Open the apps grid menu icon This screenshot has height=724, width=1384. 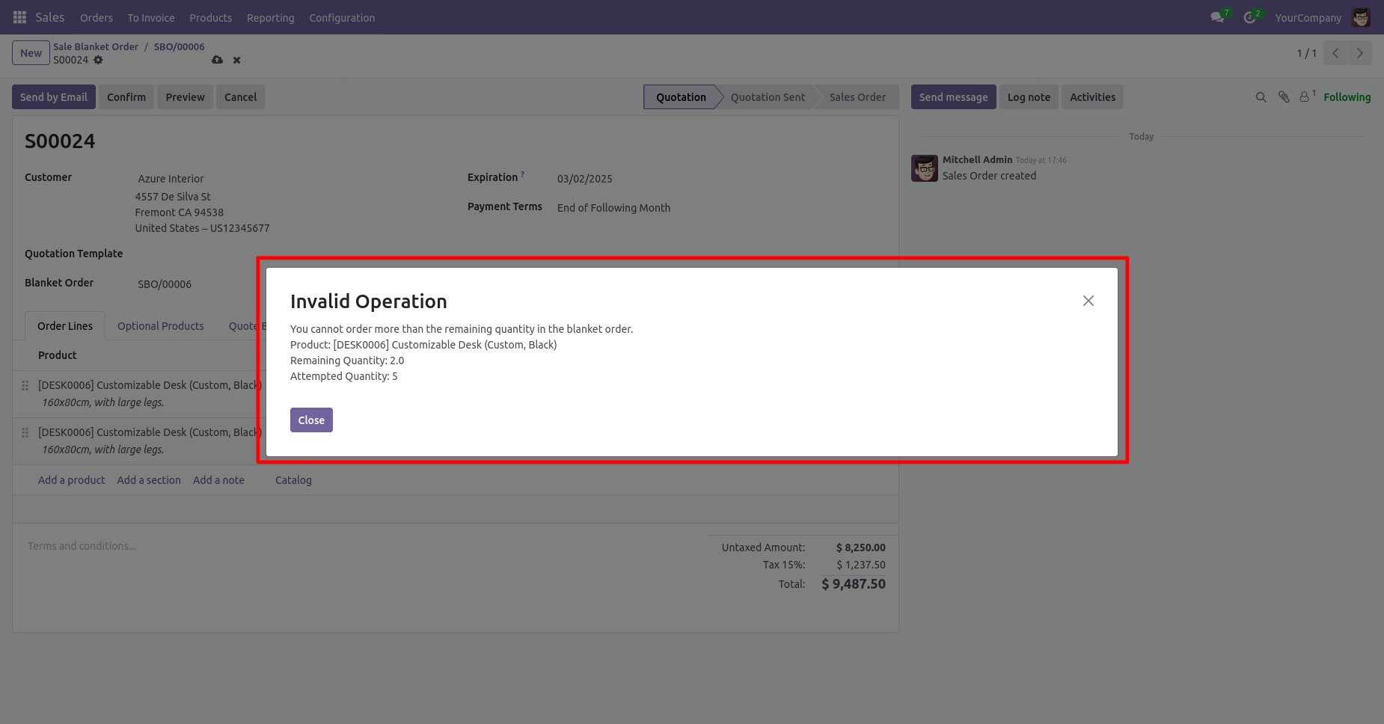(x=19, y=17)
